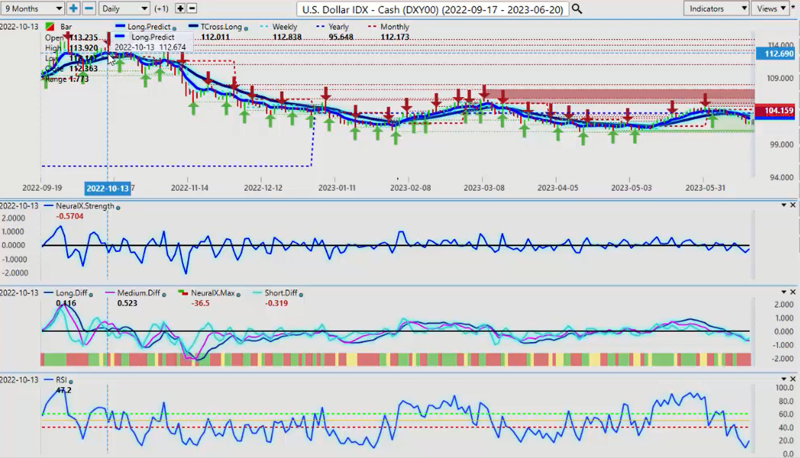
Task: Close the RSI panel
Action: (x=792, y=379)
